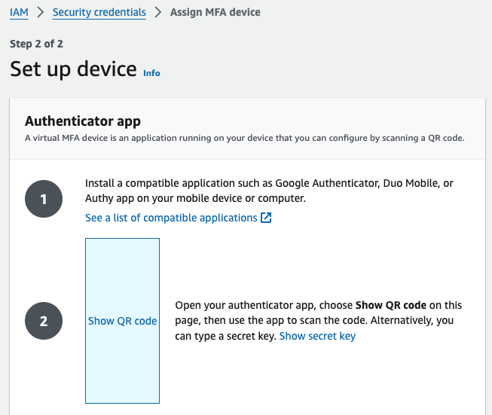Click the Set up device heading
The height and width of the screenshot is (415, 492).
[x=73, y=69]
